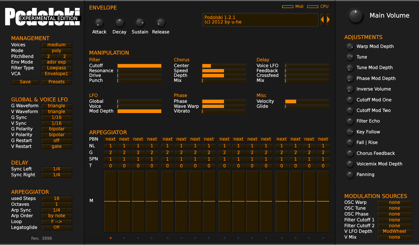419x245 pixels.
Task: Click the Voicemix Mod Depth knob
Action: 350,164
